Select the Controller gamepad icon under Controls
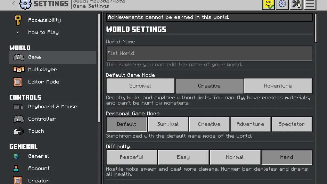This screenshot has width=327, height=184. [19, 119]
